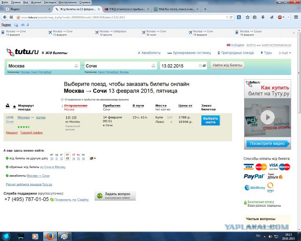Sort by Прибытие column header
301x241 pixels.
click(112, 105)
